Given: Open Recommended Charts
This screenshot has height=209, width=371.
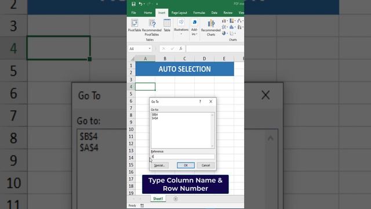Looking at the screenshot, I should (211, 28).
